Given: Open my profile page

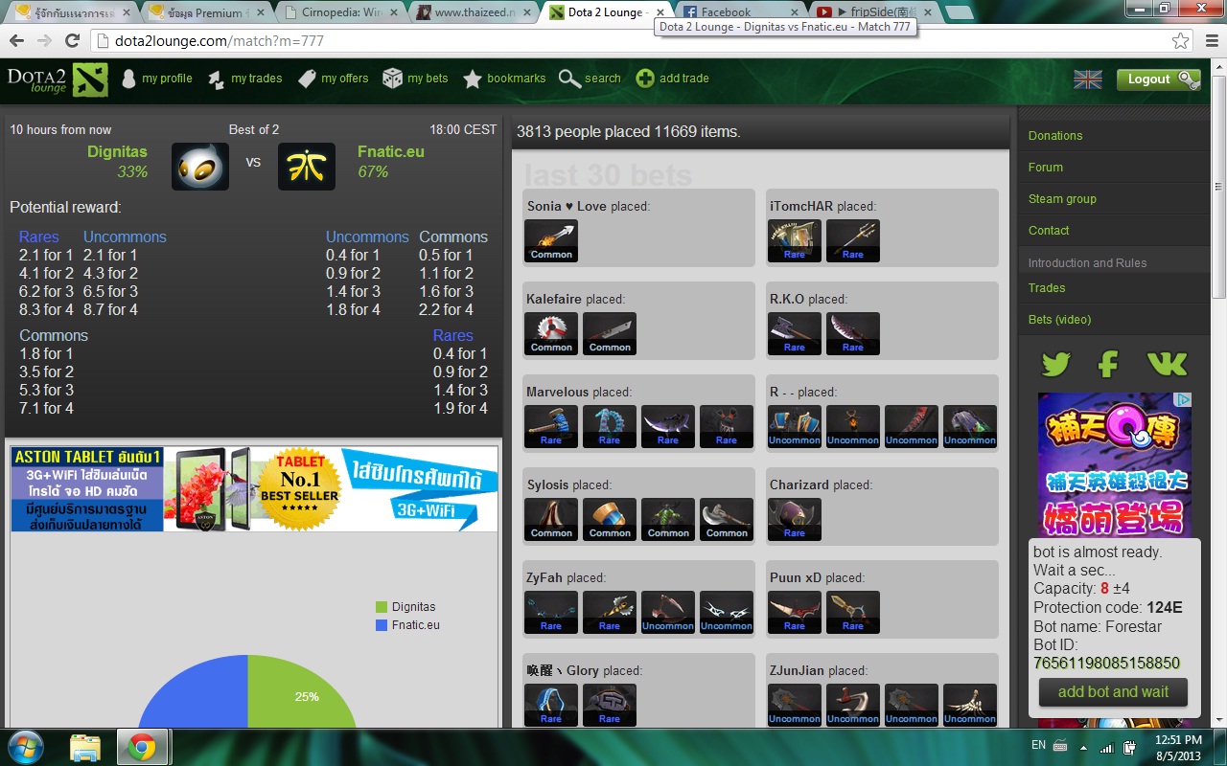Looking at the screenshot, I should tap(156, 79).
